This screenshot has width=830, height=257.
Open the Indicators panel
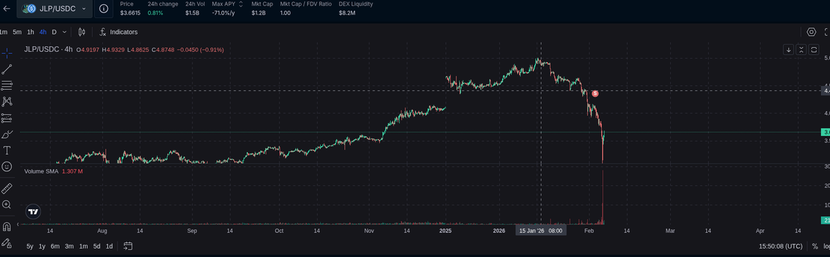pos(118,32)
